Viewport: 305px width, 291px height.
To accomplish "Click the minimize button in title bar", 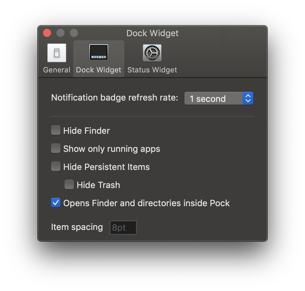I will pyautogui.click(x=60, y=33).
